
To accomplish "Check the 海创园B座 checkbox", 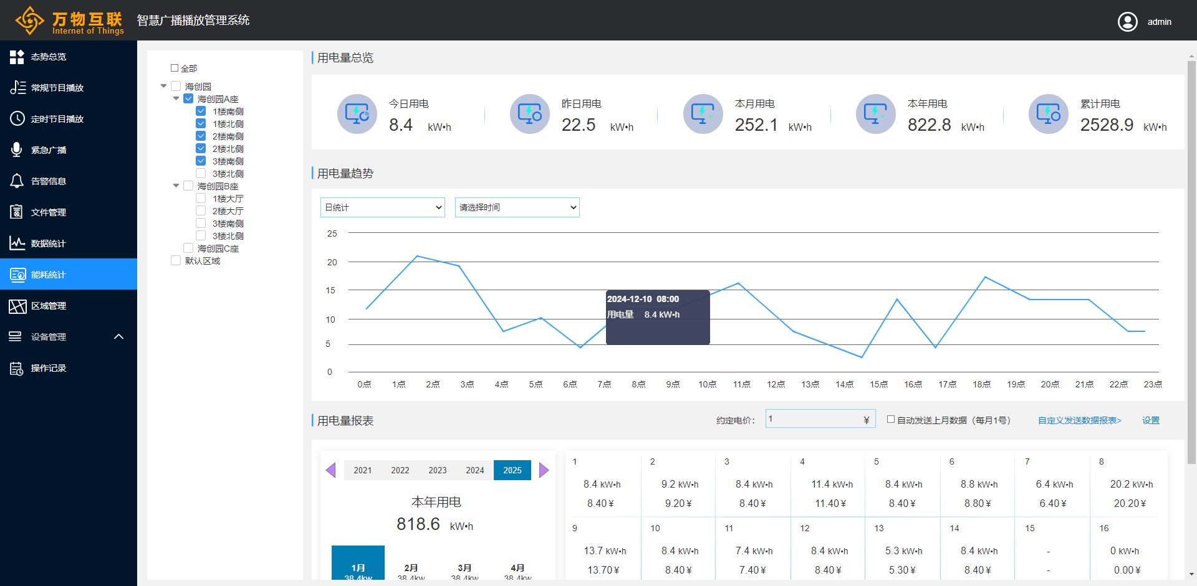I will pyautogui.click(x=188, y=186).
